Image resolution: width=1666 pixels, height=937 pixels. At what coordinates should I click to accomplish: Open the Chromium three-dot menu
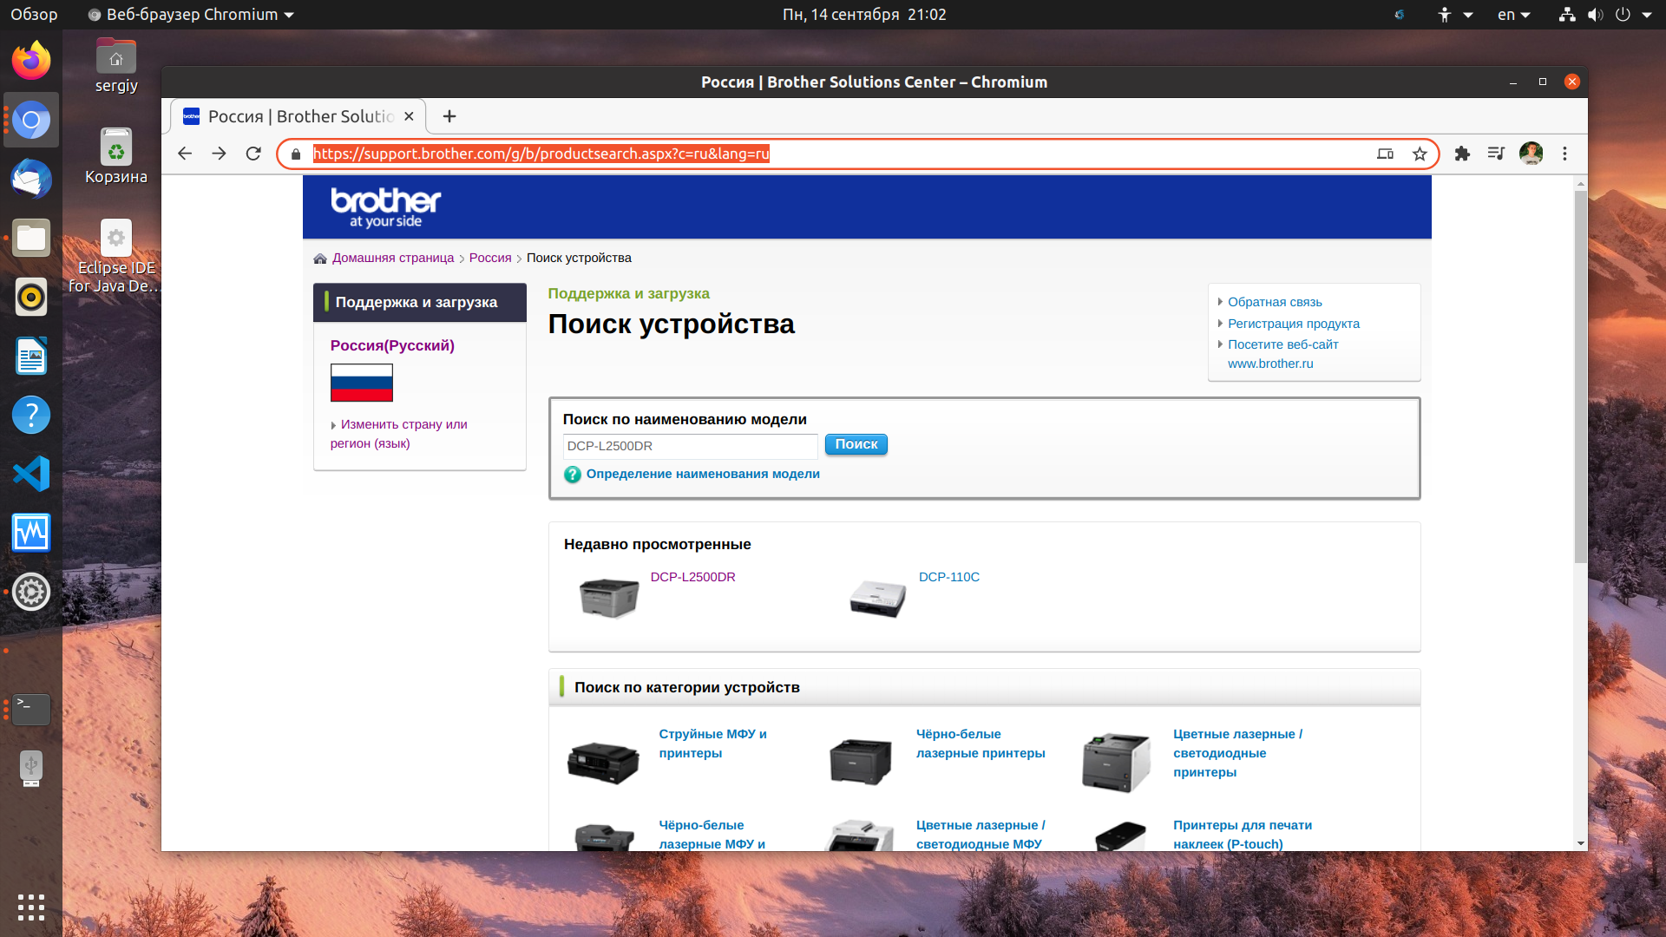click(1564, 154)
